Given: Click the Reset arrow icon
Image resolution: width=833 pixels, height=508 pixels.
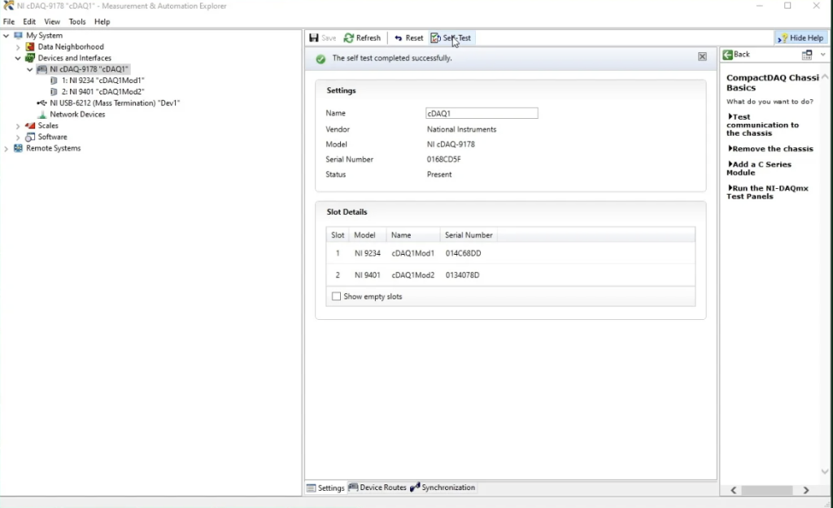Looking at the screenshot, I should (x=399, y=38).
